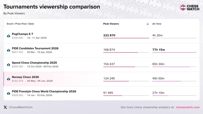Image resolution: width=203 pixels, height=114 pixels.
Task: Click the FIDE Candidates Tournament platform icon
Action: [x=9, y=50]
